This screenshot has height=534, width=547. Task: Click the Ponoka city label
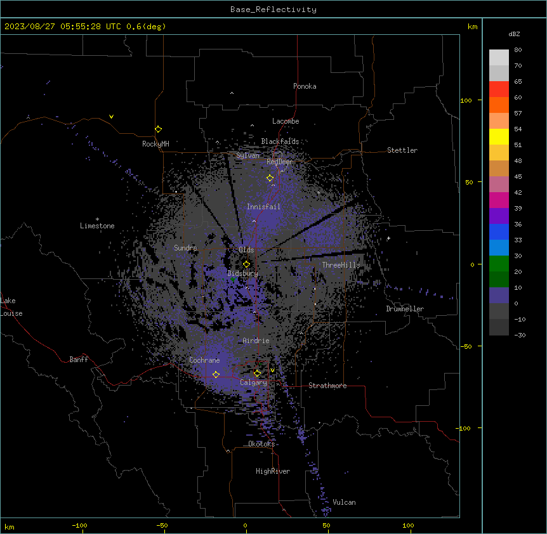pos(305,86)
